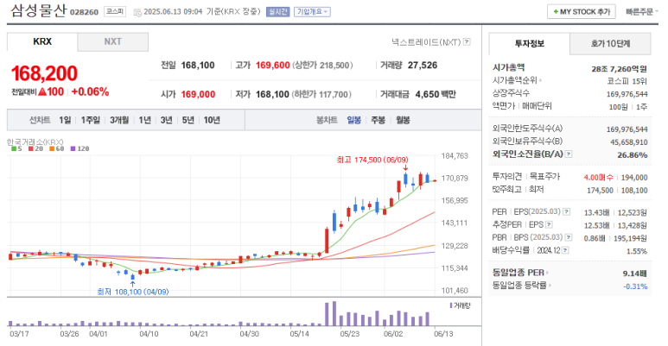Viewport: 668px width, 346px height.
Task: Click the 동일업종 등락률 value -0.31%
Action: [x=635, y=286]
